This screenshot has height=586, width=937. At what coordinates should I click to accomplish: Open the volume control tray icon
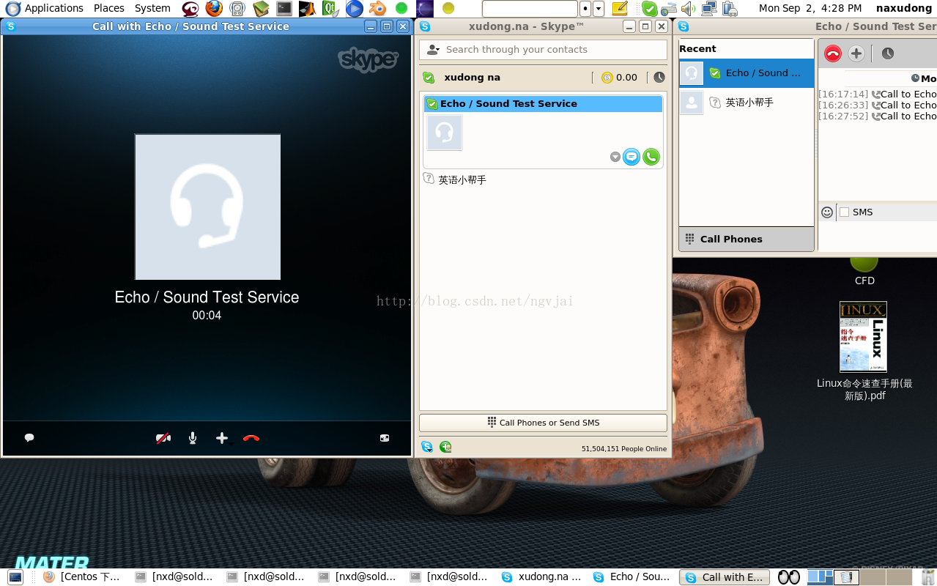[688, 9]
